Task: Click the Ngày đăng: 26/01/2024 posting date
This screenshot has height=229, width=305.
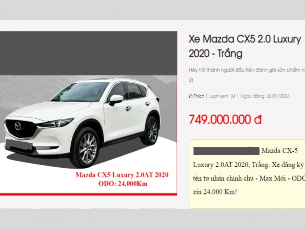Action: [265, 96]
